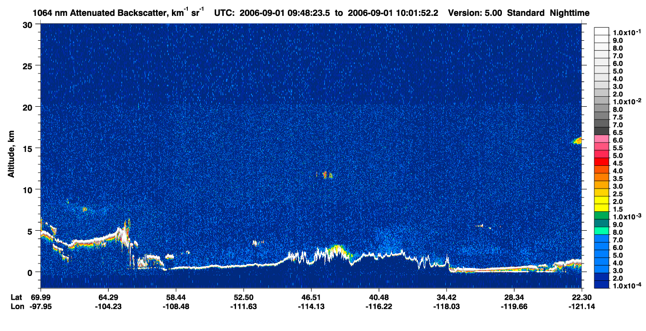Pick the mint-green swatch in the colorbar

click(x=602, y=231)
